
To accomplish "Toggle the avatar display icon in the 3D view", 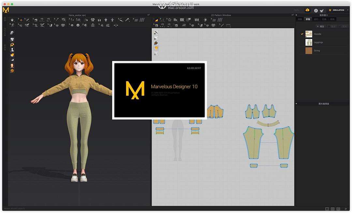I will 12,50.
